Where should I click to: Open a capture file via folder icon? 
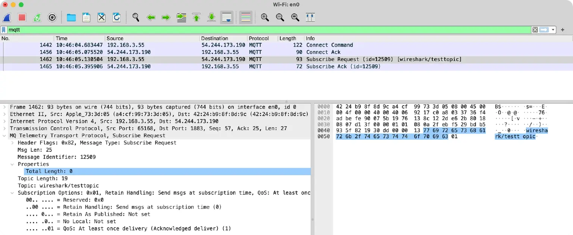[x=71, y=17]
